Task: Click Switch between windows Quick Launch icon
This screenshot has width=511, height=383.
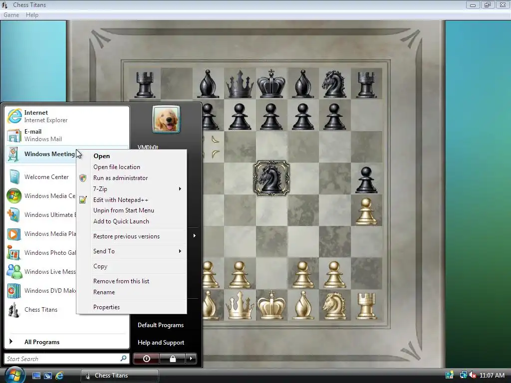Action: tap(47, 376)
